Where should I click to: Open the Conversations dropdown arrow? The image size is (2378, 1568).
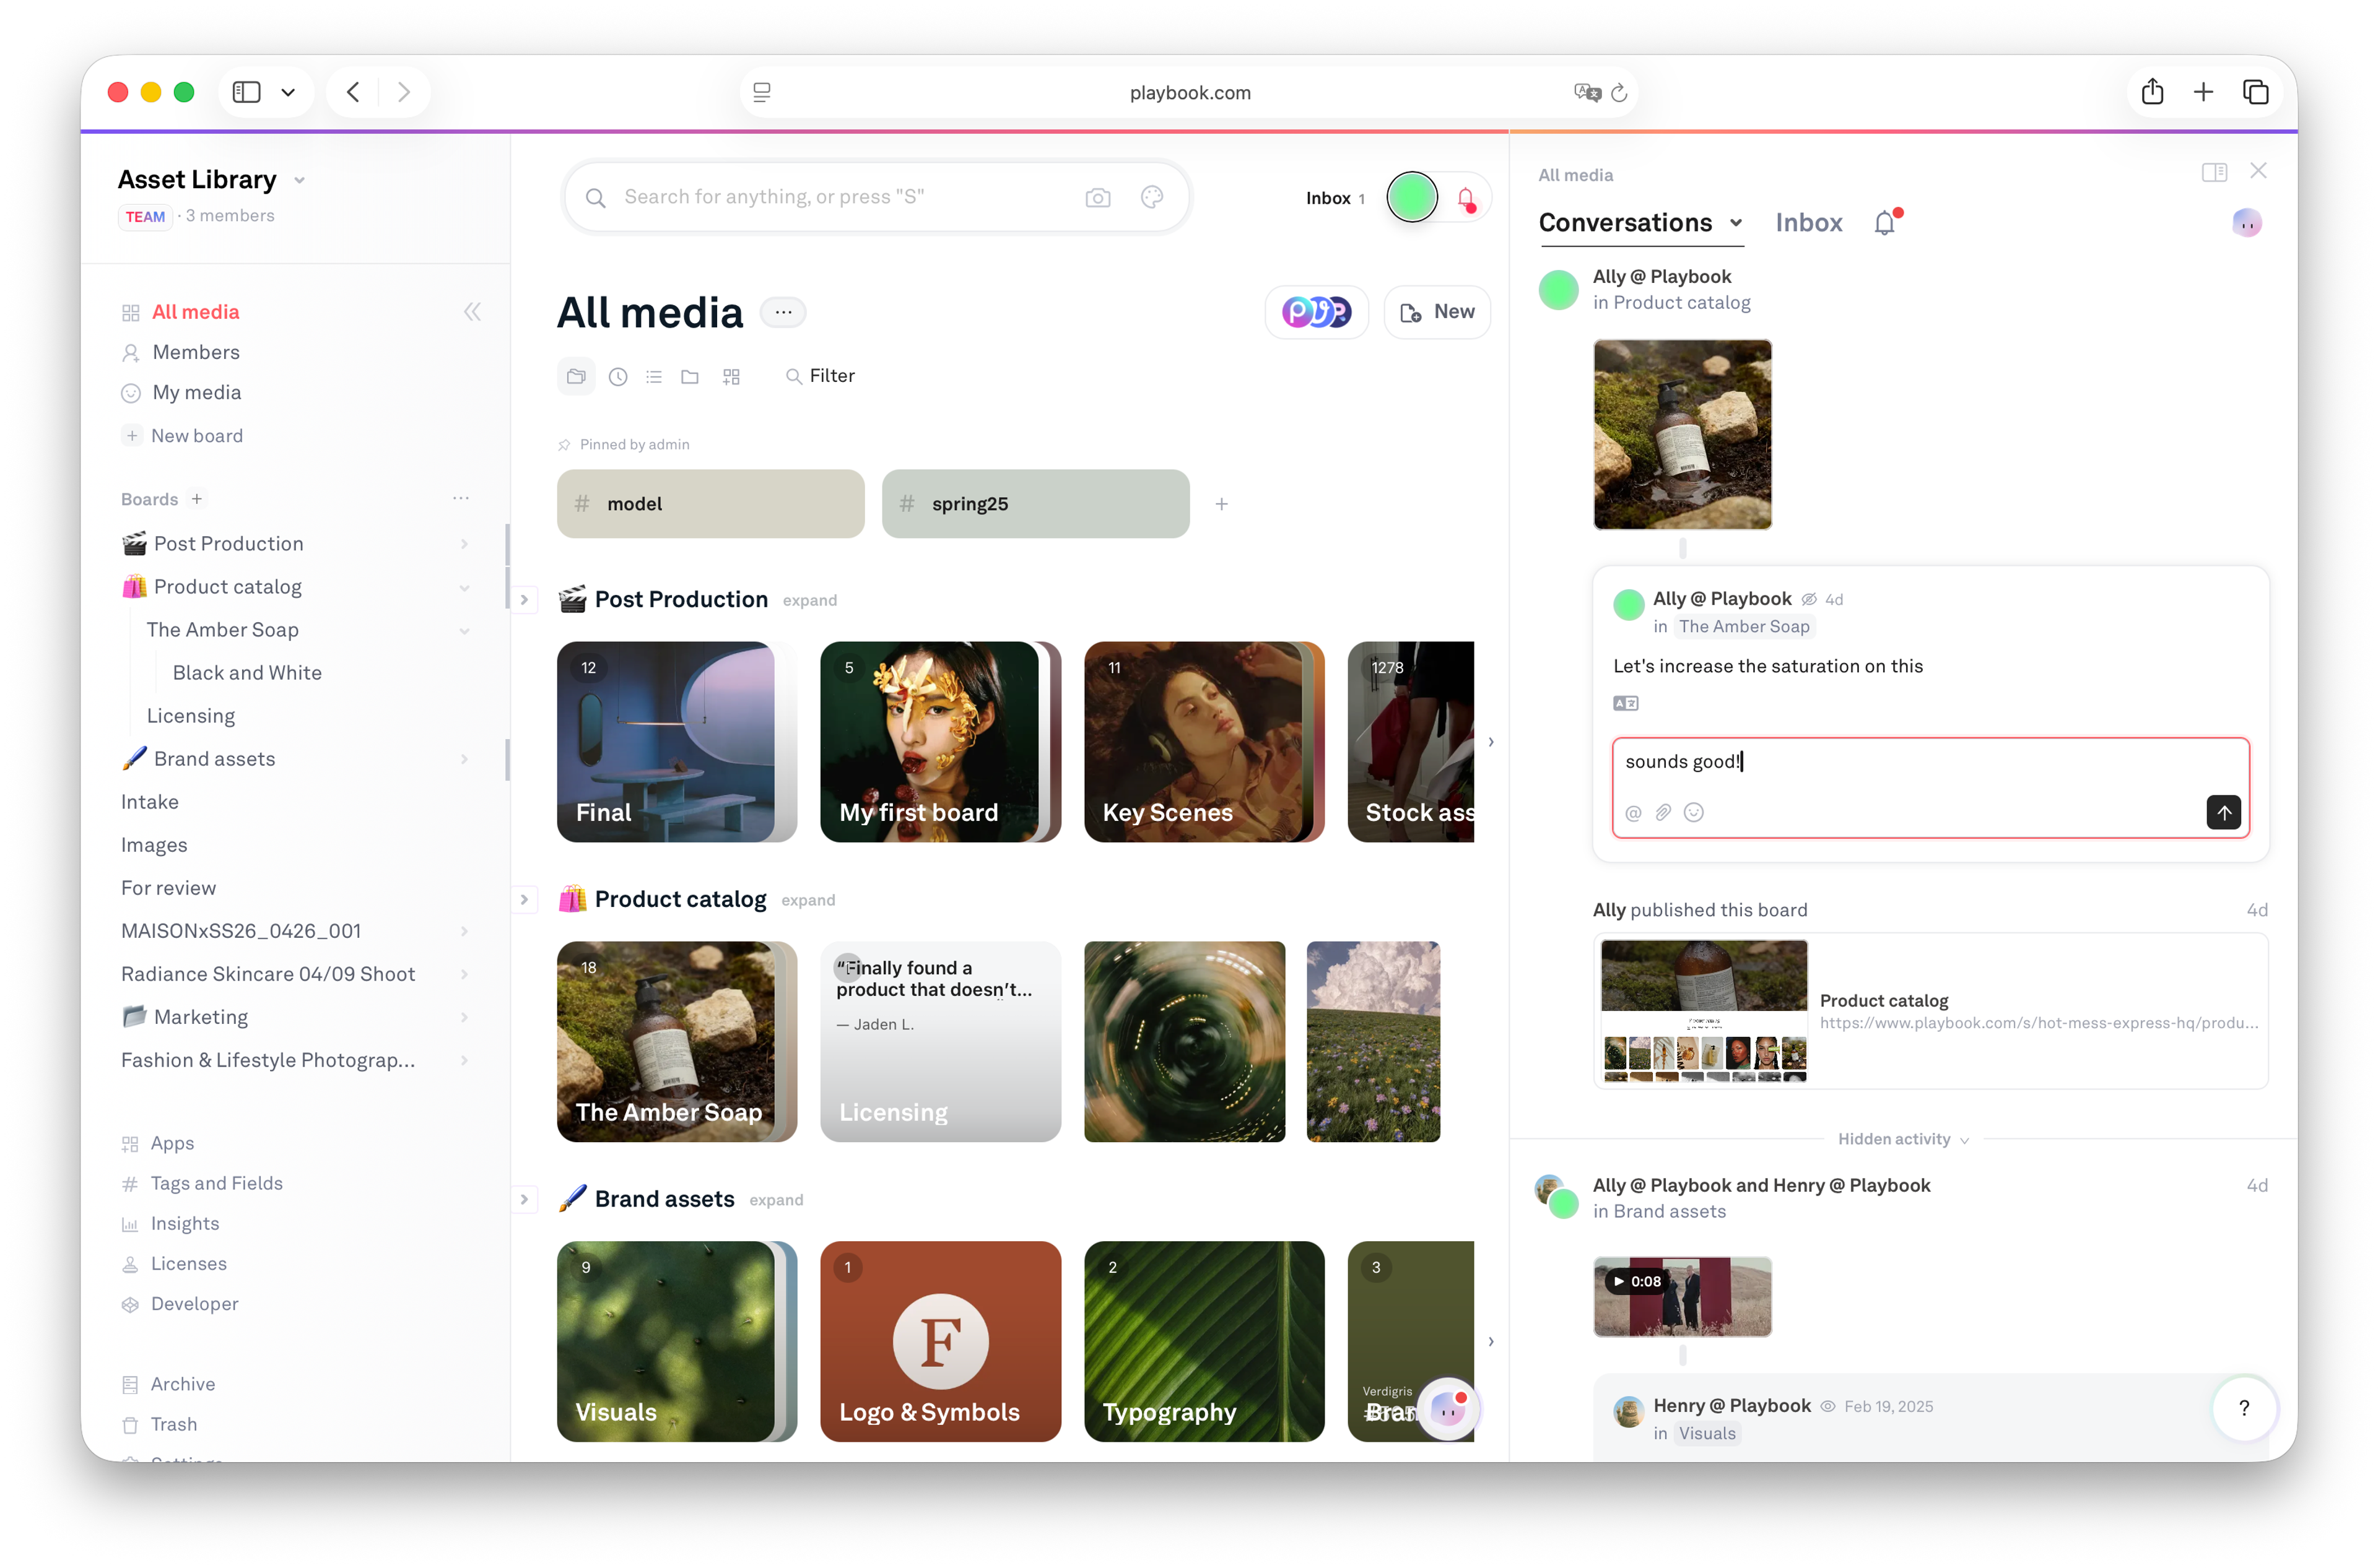tap(1736, 223)
